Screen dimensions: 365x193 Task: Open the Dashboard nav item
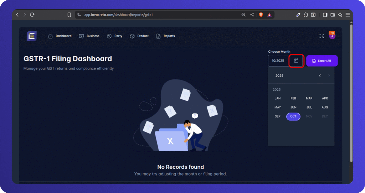pyautogui.click(x=60, y=36)
